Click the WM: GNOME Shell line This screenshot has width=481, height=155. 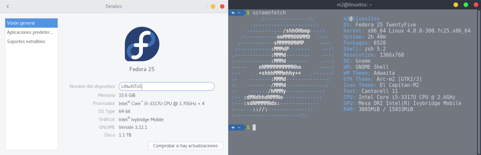point(366,67)
